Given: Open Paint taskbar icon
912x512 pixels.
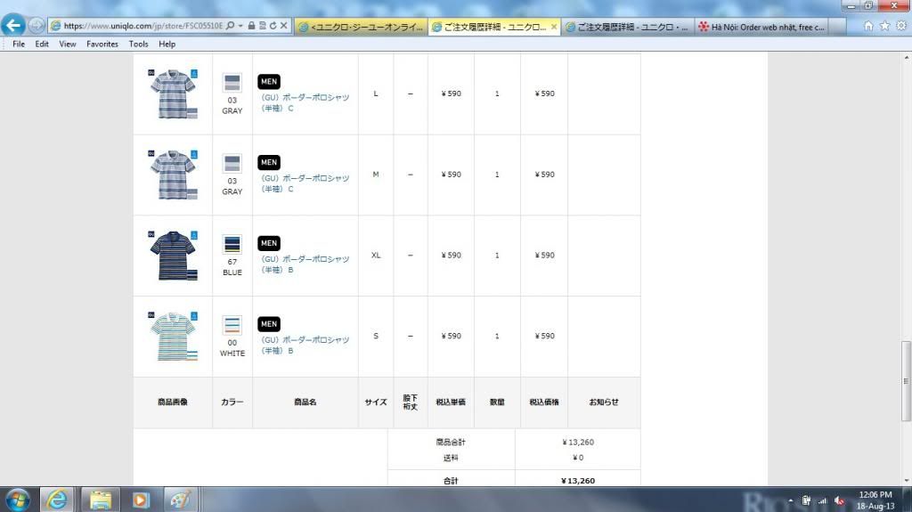Looking at the screenshot, I should [180, 500].
